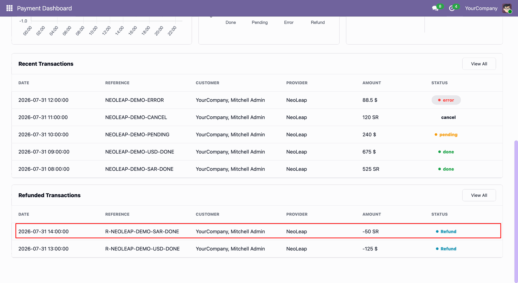The image size is (518, 283).
Task: Open the activities clock icon
Action: point(452,8)
